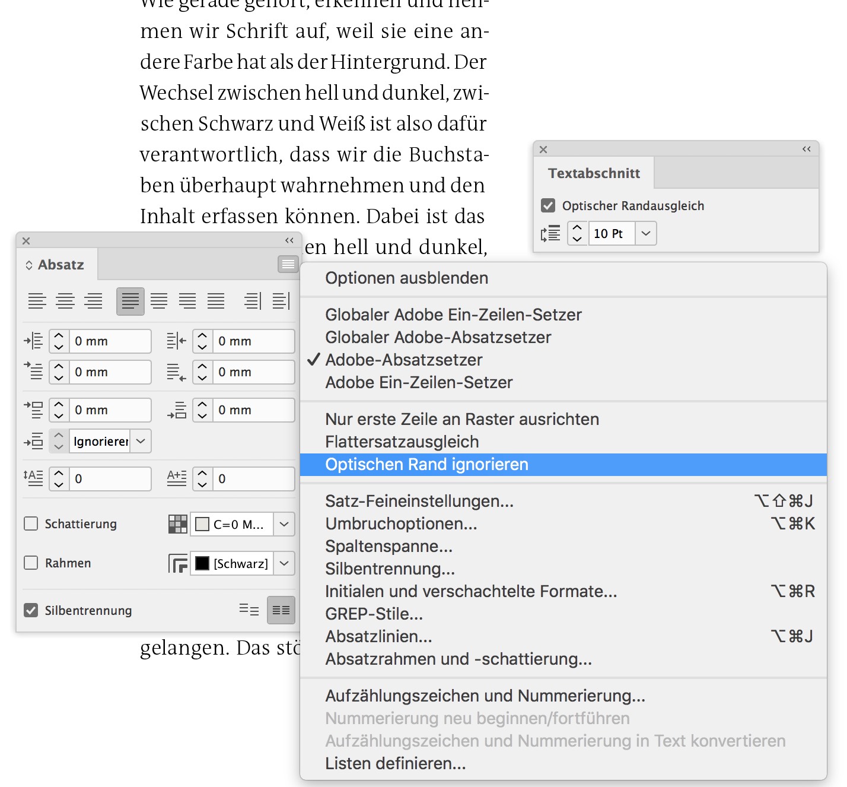Select justify with last line centered
This screenshot has width=847, height=787.
(x=159, y=301)
